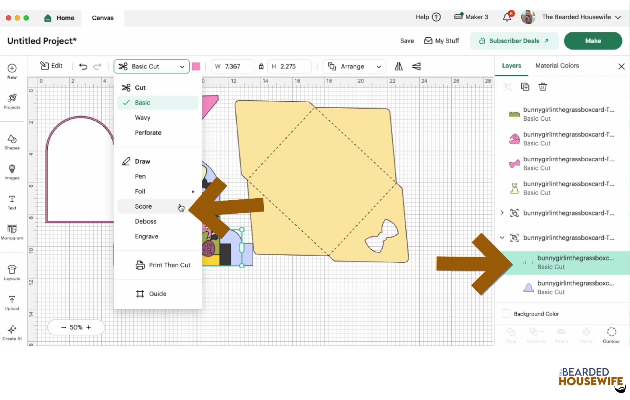
Task: Switch to the Material Colors tab
Action: click(557, 66)
